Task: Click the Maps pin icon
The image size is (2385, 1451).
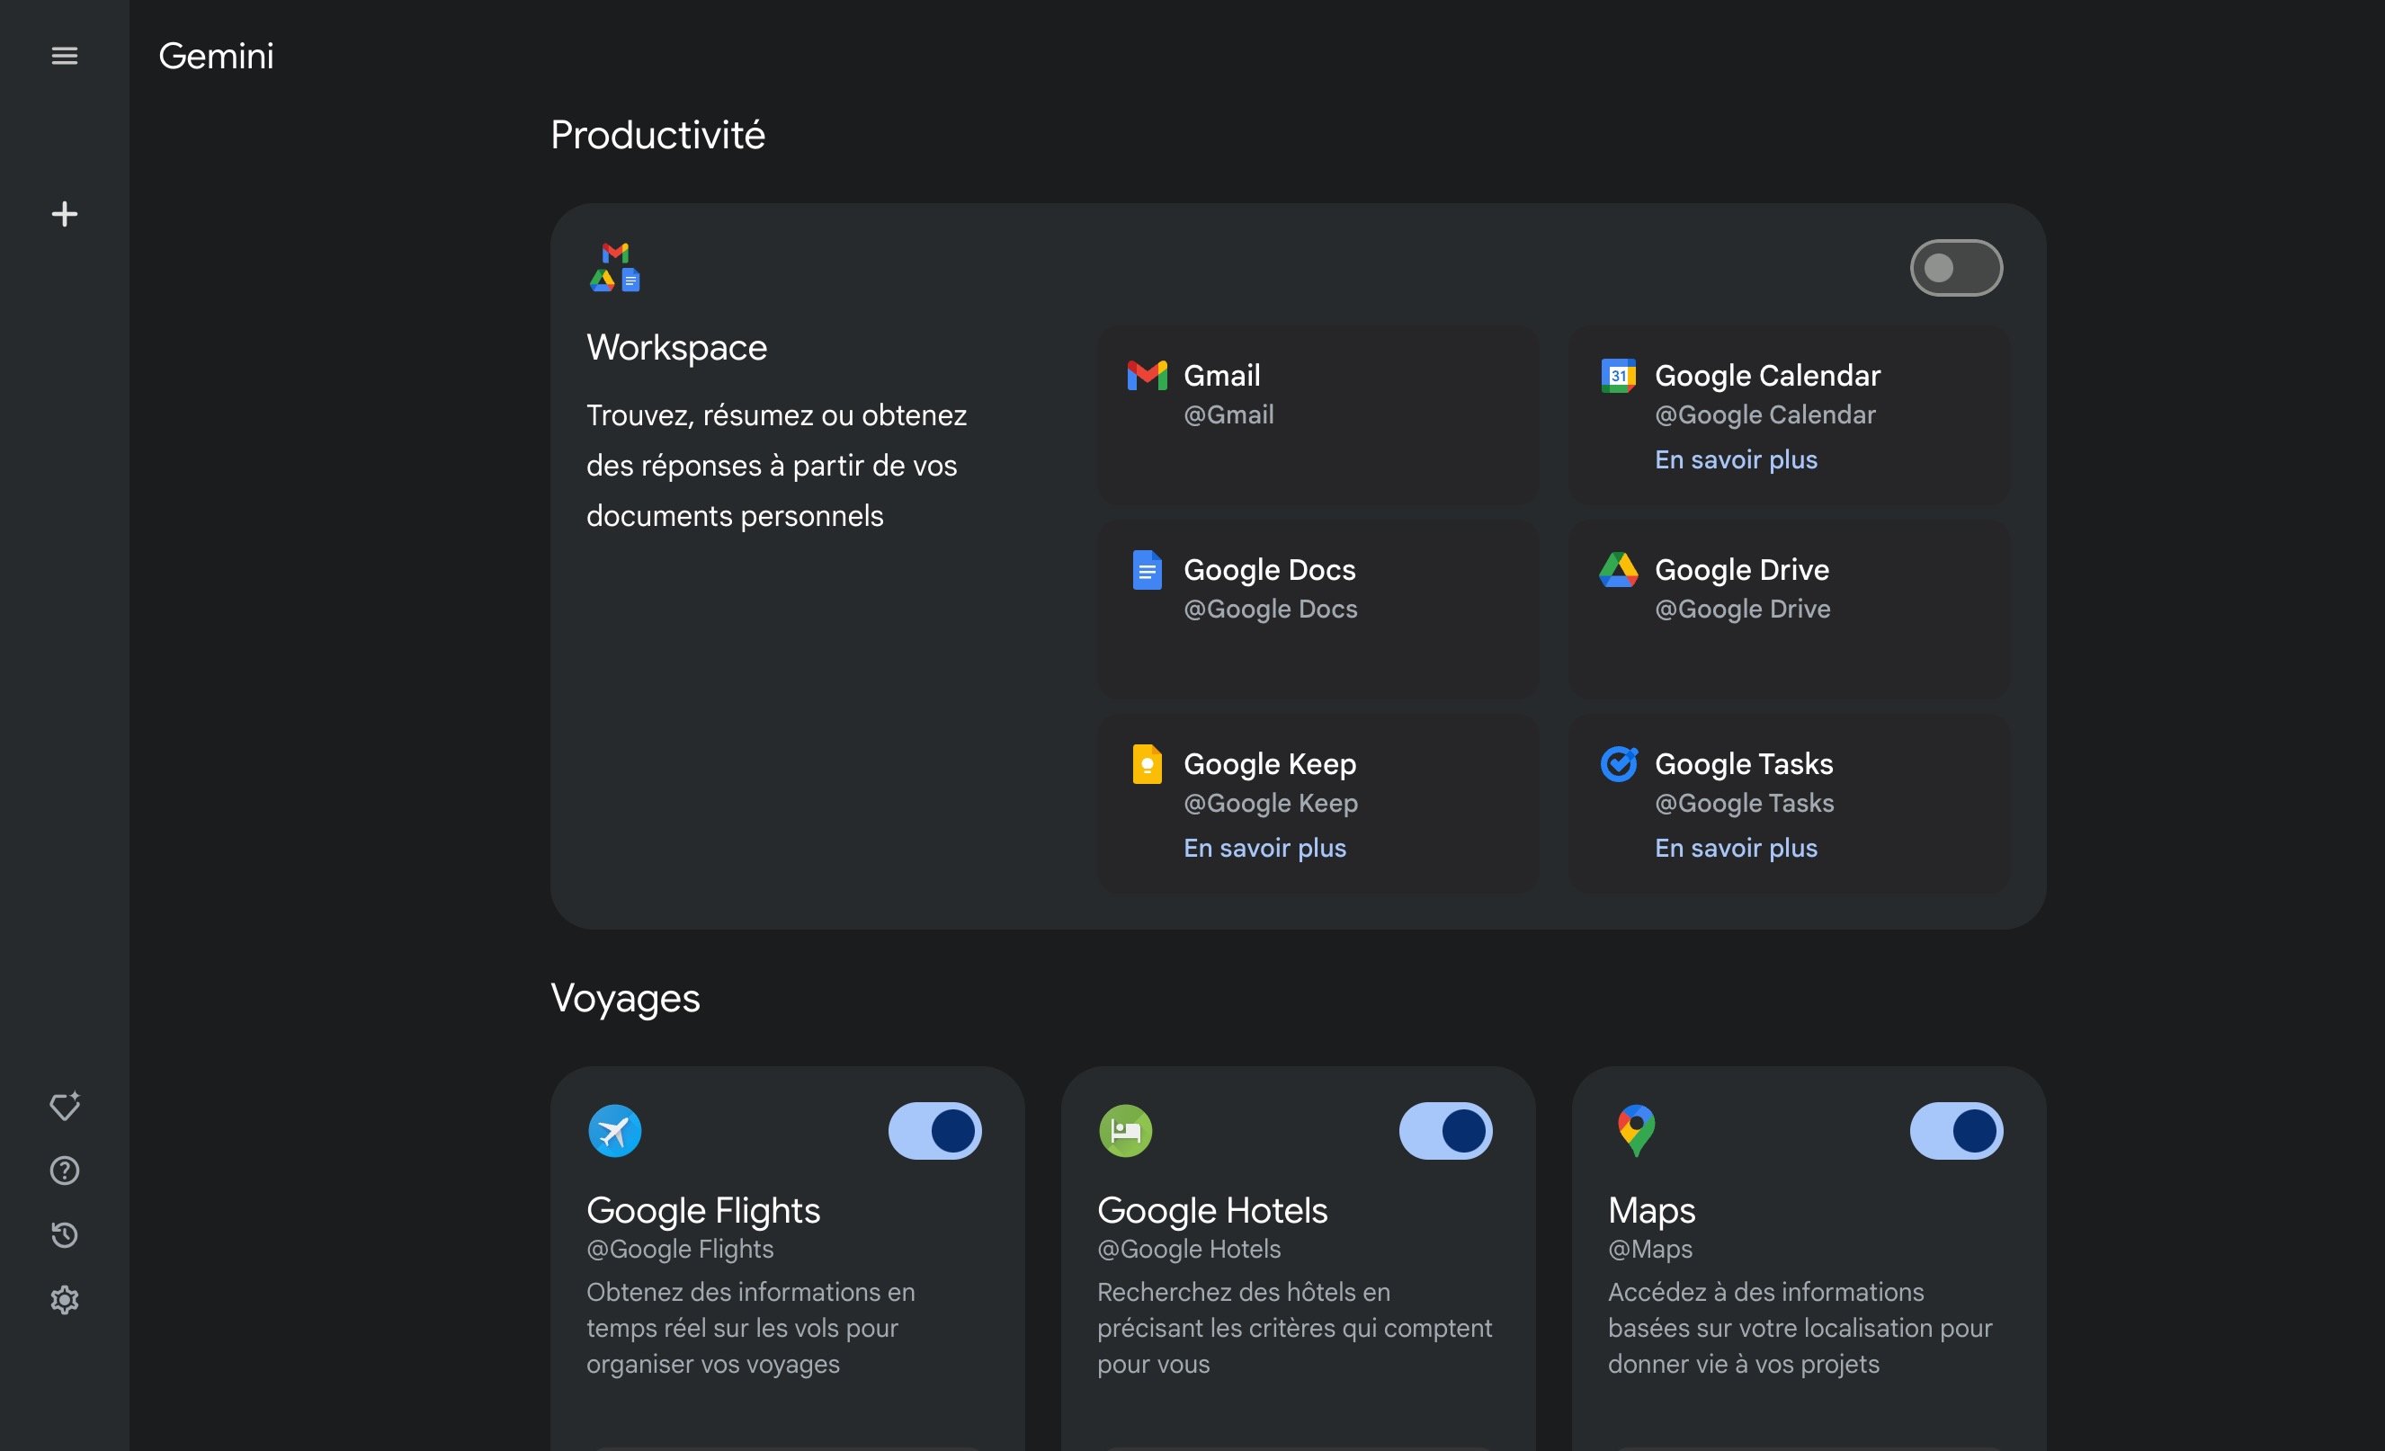Action: 1636,1131
